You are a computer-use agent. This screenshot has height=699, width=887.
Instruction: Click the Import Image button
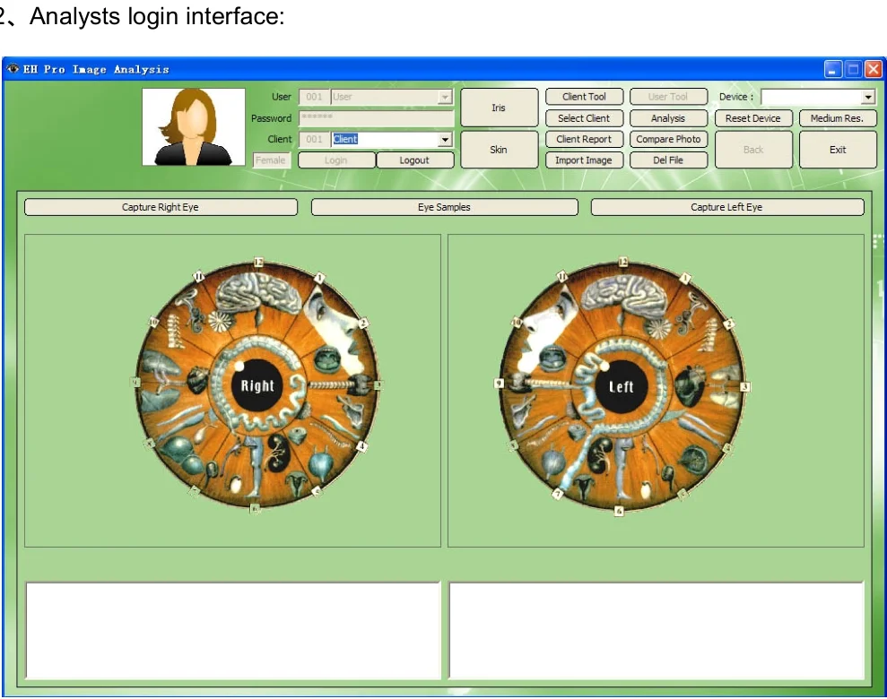point(584,160)
